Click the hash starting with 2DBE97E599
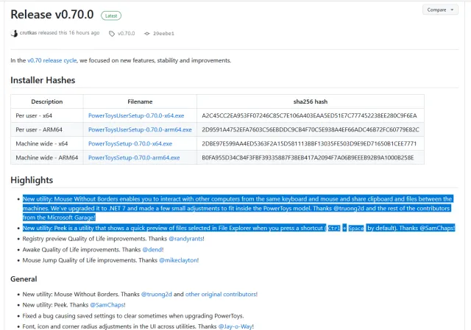 pyautogui.click(x=309, y=144)
